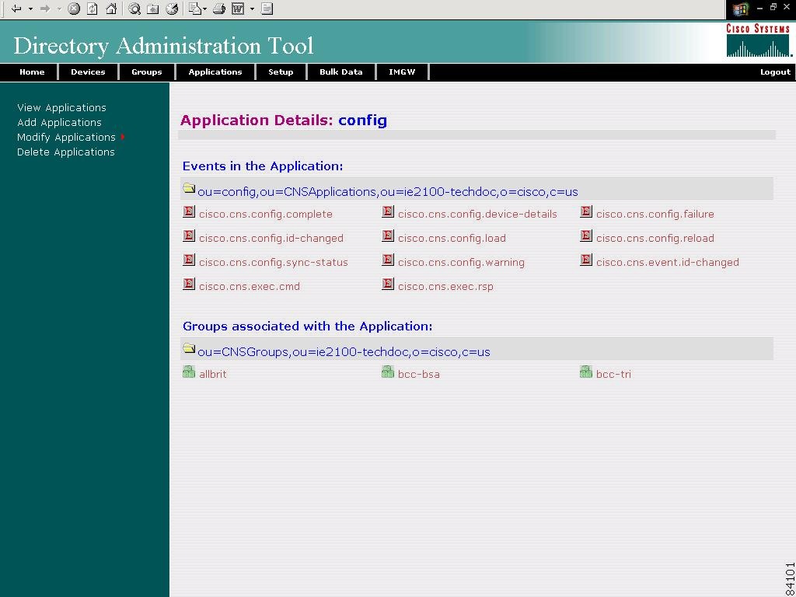Open the browser Home icon
Screen dimensions: 796x597
click(110, 10)
